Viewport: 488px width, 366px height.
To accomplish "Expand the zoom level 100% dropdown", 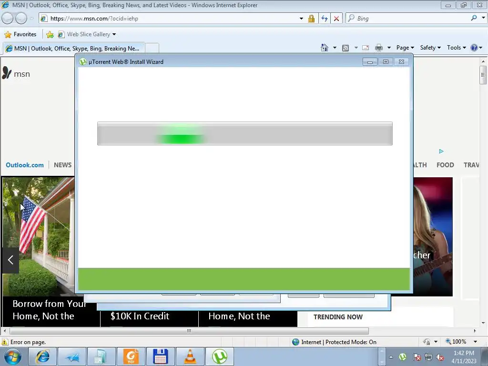I will 475,342.
